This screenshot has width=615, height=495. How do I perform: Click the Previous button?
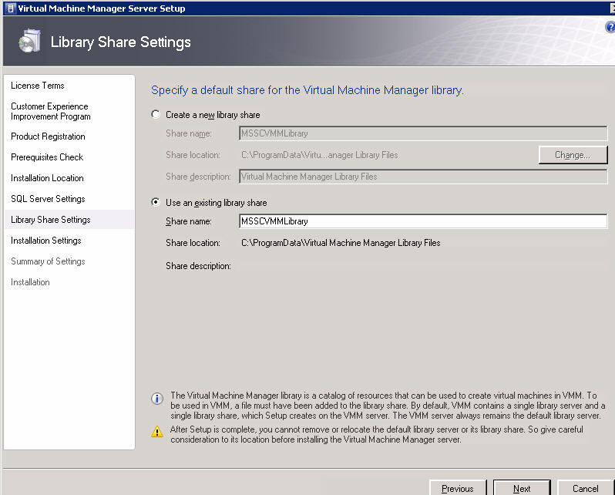pyautogui.click(x=458, y=488)
